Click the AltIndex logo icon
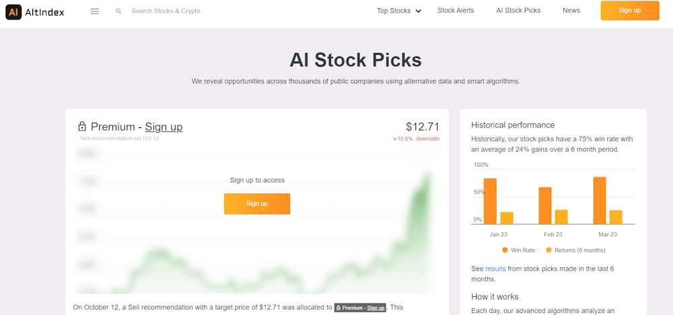Viewport: 673px width, 315px height. 13,12
